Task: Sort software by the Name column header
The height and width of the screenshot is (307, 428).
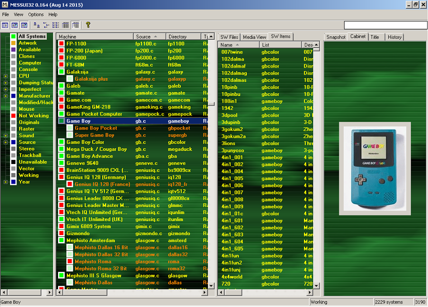Action: [238, 45]
